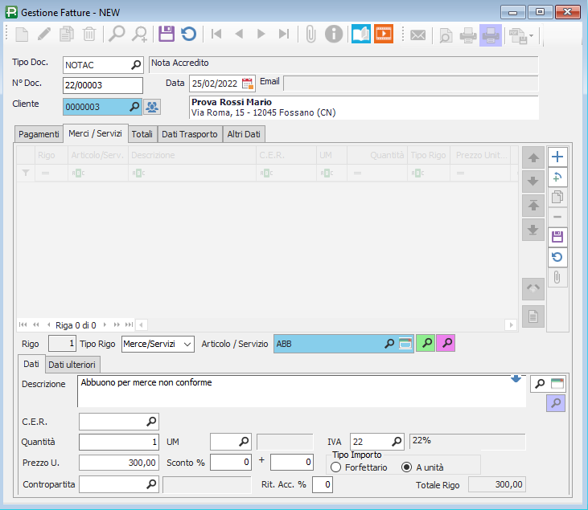This screenshot has width=588, height=510.
Task: Add a new row with the plus icon
Action: pos(557,157)
